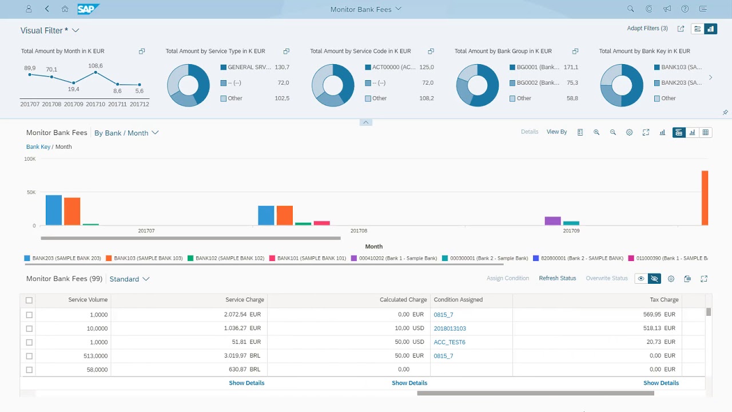Viewport: 732px width, 412px height.
Task: Open the Home icon in the shell bar
Action: coord(65,9)
